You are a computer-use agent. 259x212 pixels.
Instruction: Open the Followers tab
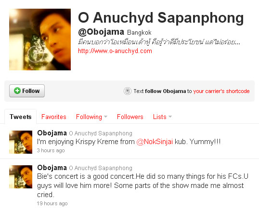[130, 117]
